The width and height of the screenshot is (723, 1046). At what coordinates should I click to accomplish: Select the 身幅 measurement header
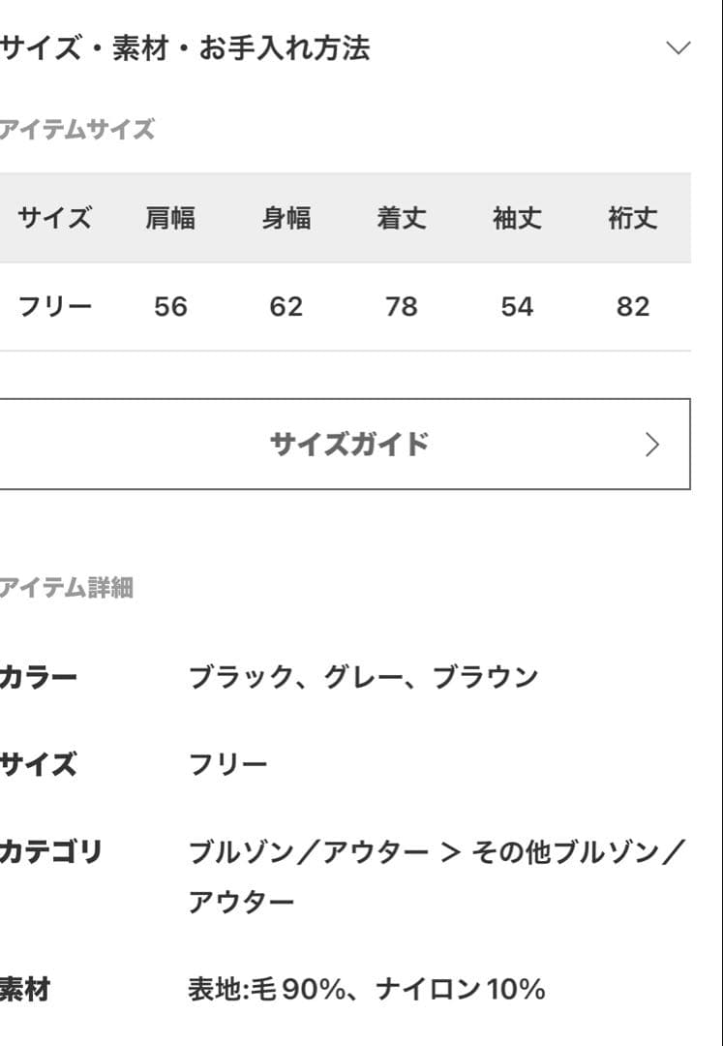click(x=286, y=218)
